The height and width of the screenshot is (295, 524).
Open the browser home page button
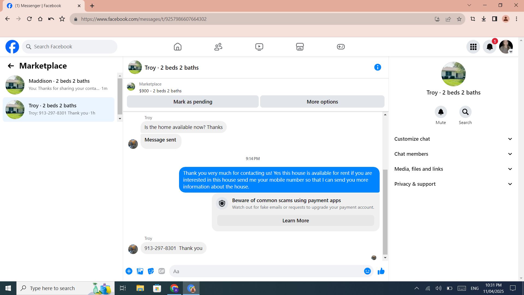coord(40,19)
